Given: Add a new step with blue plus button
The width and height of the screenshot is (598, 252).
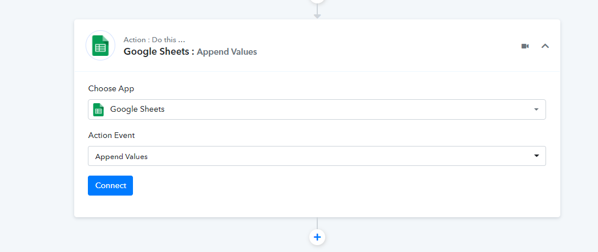Looking at the screenshot, I should click(x=317, y=237).
